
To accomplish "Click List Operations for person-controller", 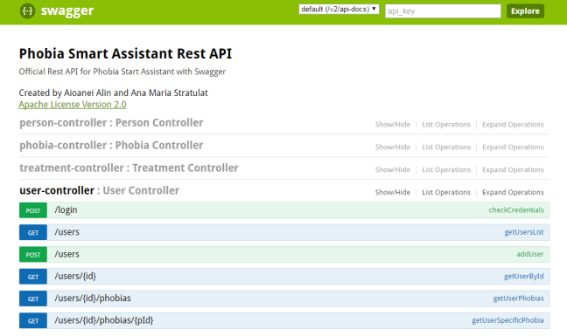I will point(446,125).
